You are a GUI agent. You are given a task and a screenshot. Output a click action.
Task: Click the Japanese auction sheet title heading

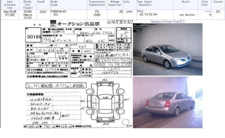(78, 24)
